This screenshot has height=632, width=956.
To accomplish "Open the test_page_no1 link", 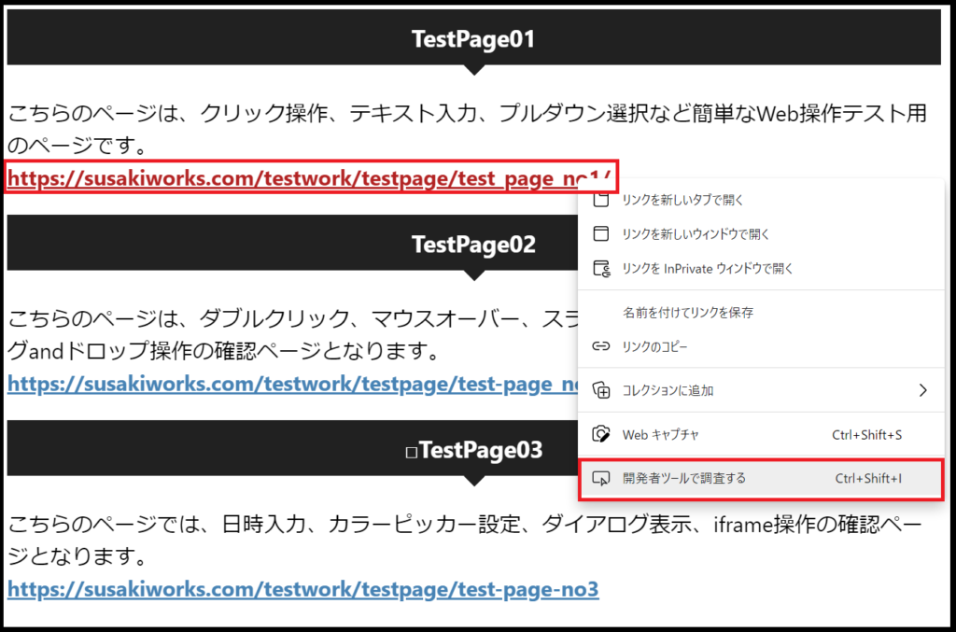I will (x=308, y=178).
